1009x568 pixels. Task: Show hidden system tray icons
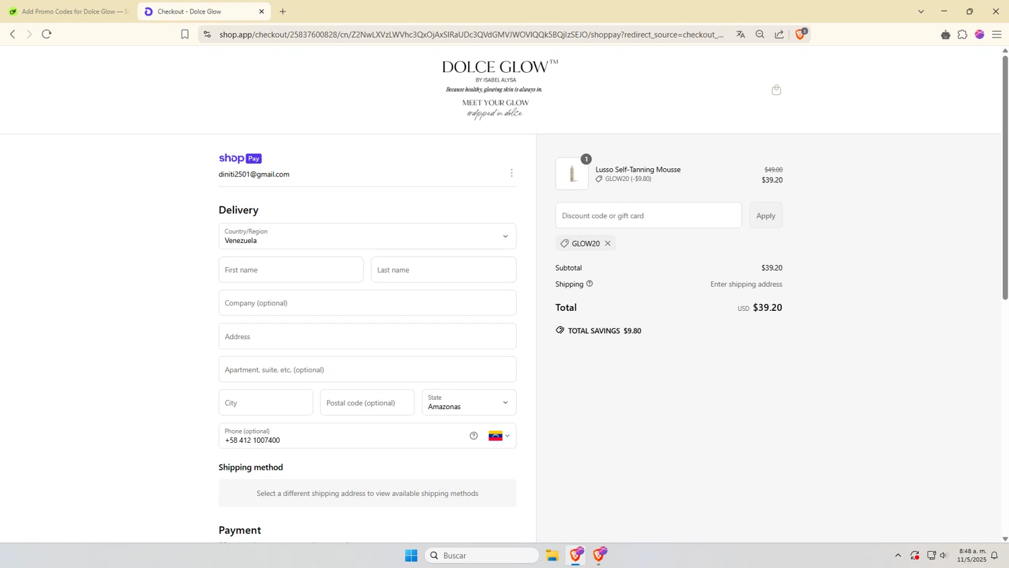898,555
